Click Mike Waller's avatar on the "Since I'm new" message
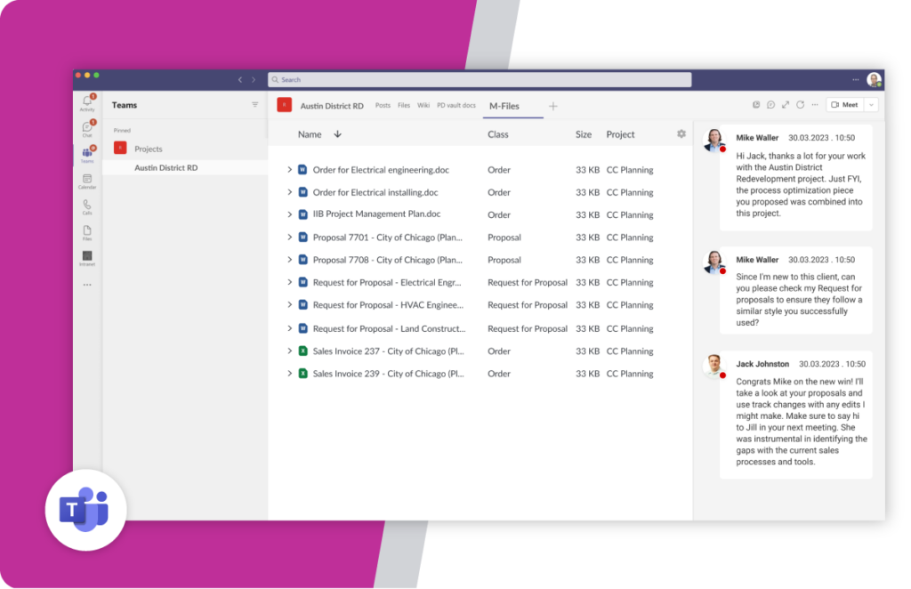Image resolution: width=911 pixels, height=589 pixels. pyautogui.click(x=714, y=262)
